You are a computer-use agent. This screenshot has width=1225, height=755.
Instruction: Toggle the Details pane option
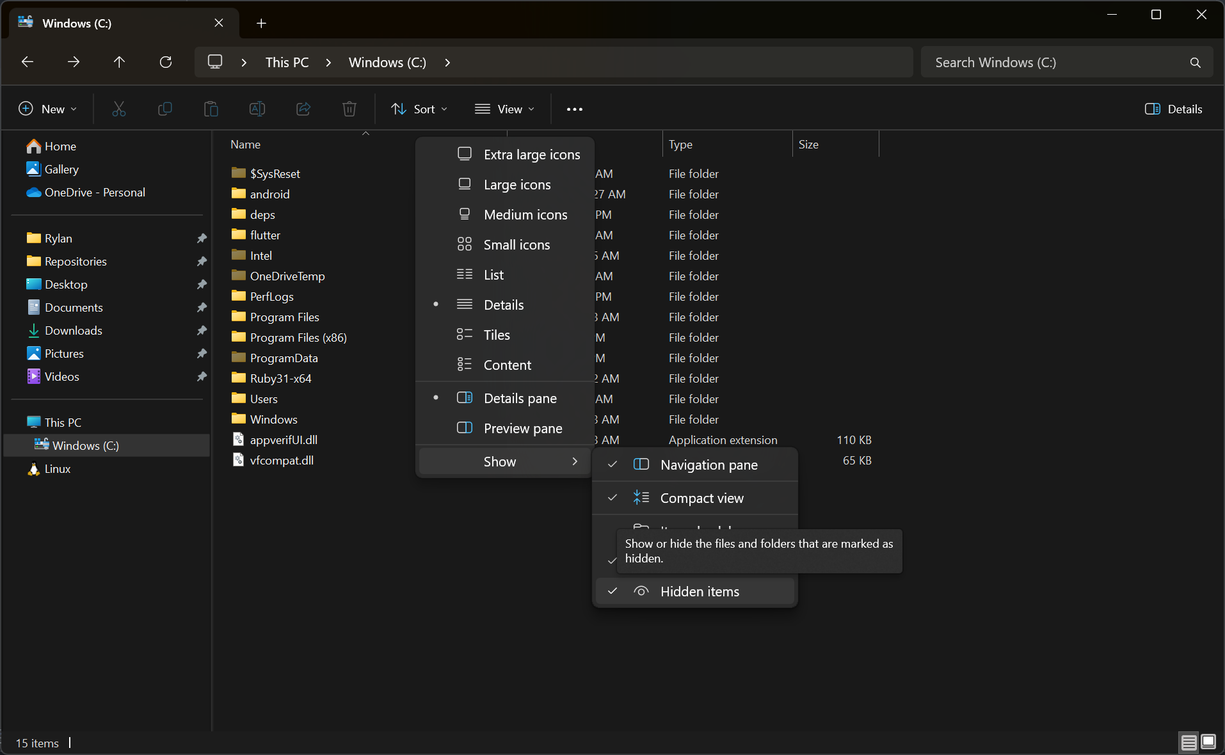coord(505,399)
